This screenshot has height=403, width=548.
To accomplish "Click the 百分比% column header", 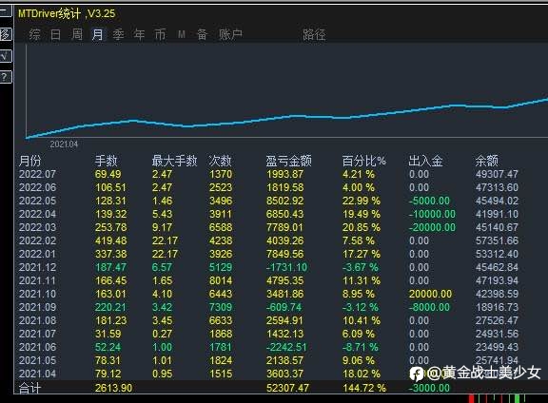I will (363, 161).
